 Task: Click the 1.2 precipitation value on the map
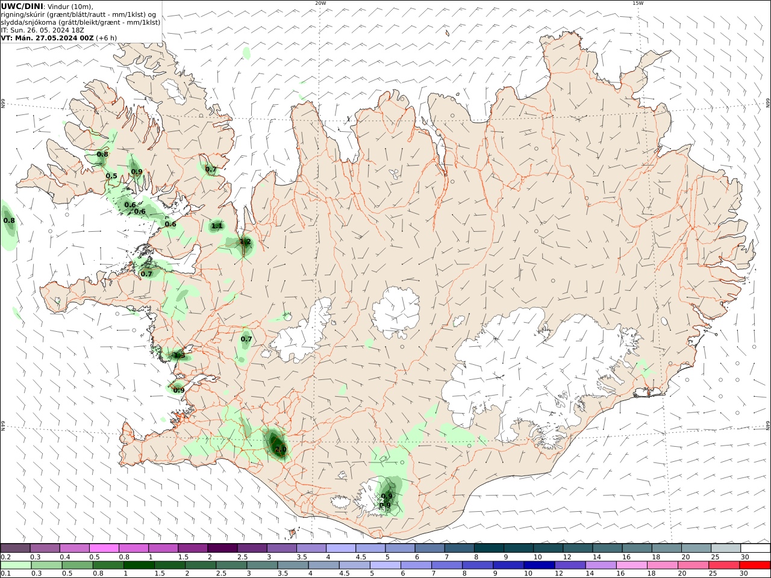tap(245, 242)
